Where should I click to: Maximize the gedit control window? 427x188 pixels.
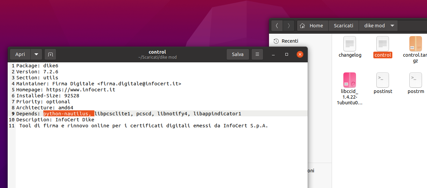[x=287, y=54]
